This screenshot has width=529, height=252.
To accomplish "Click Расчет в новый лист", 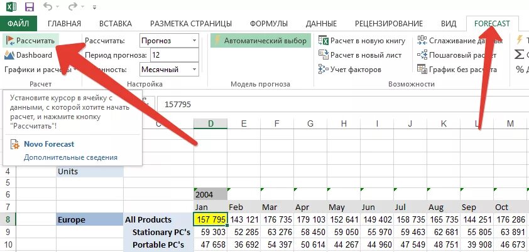I will [x=360, y=55].
